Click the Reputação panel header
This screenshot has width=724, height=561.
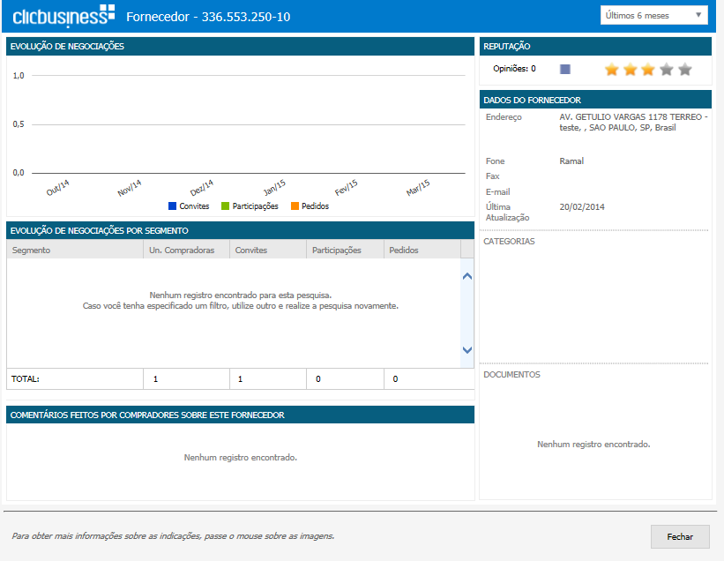pyautogui.click(x=595, y=46)
